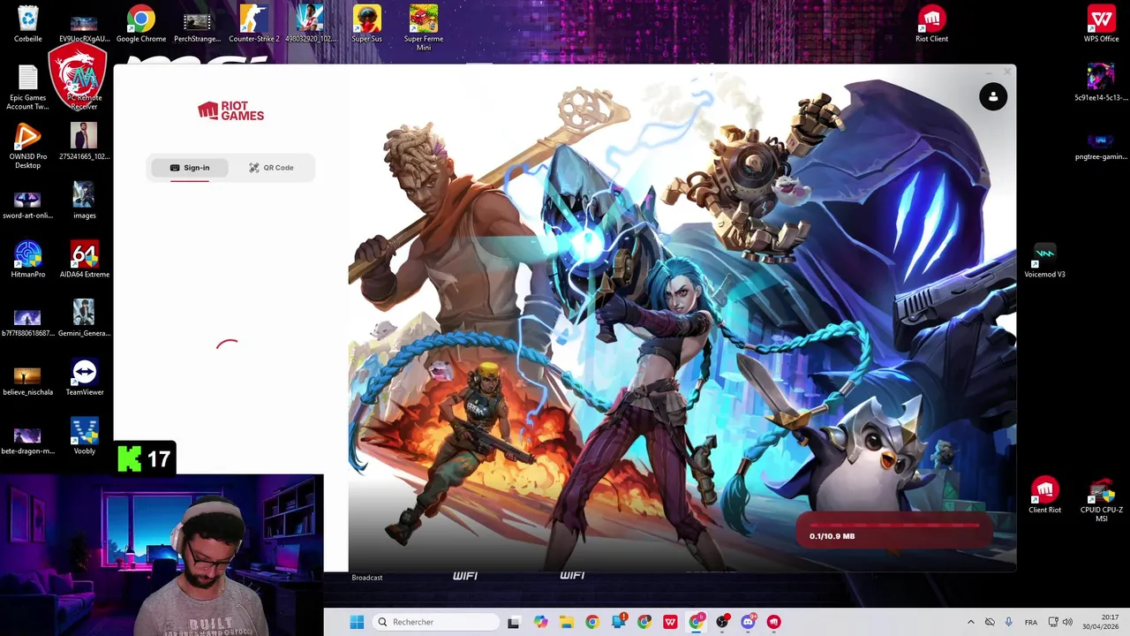The width and height of the screenshot is (1130, 636).
Task: Select the Super Ferme Mini desktop icon
Action: (x=423, y=28)
